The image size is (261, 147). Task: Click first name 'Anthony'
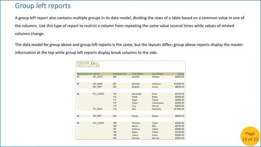(136, 129)
